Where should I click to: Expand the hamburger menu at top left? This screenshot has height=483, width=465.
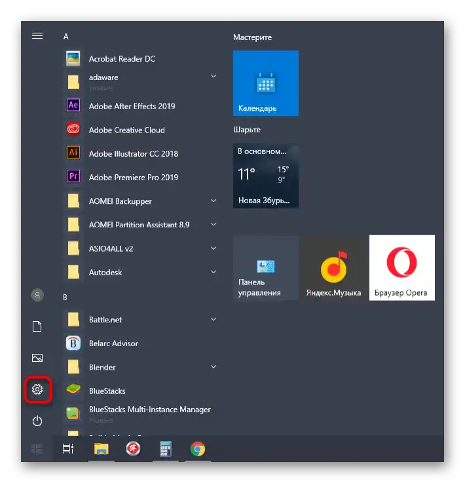(37, 36)
